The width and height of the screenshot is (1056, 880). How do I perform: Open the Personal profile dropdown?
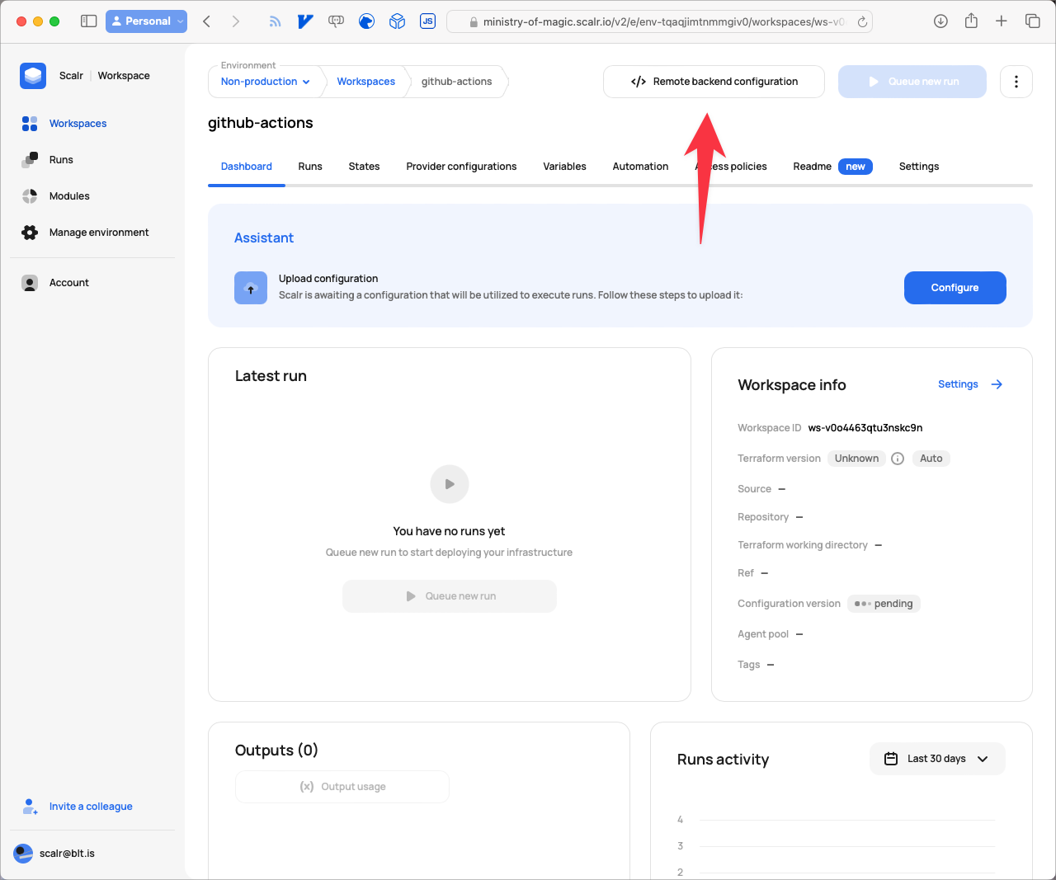click(146, 21)
